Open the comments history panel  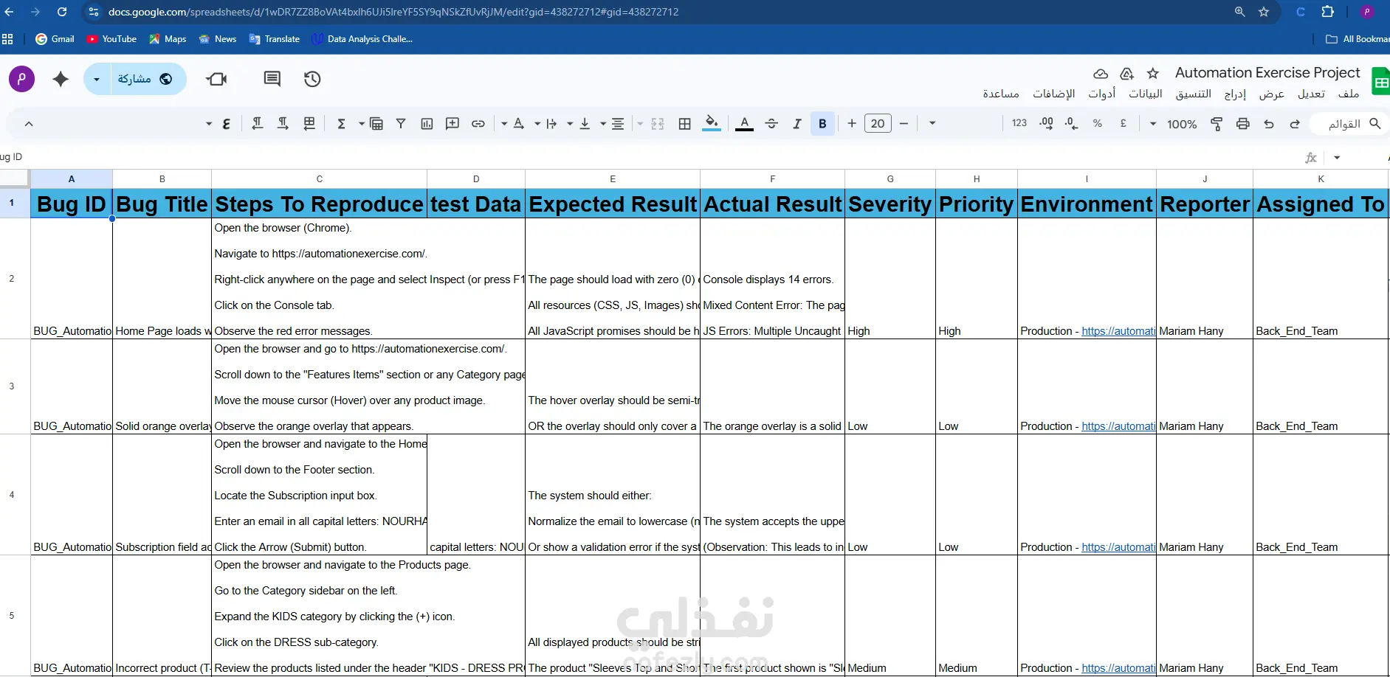pos(272,79)
